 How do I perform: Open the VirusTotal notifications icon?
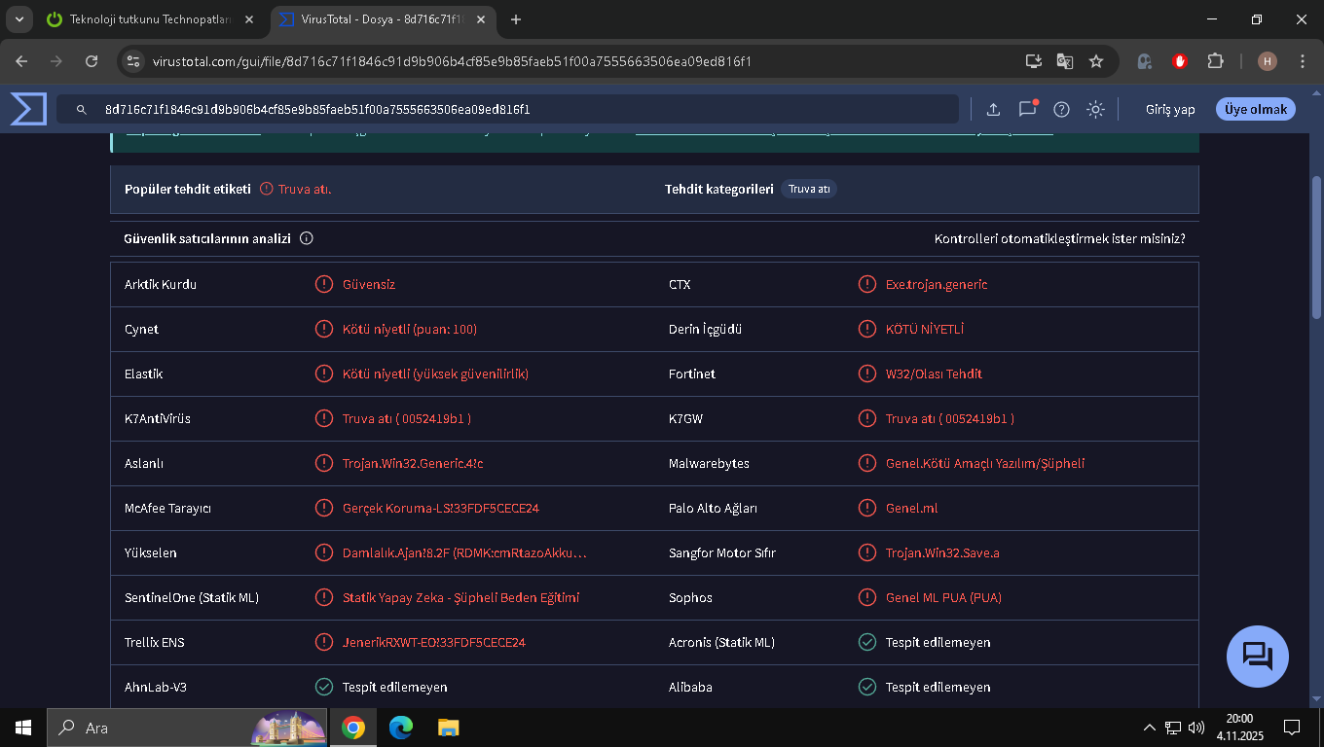point(1027,109)
